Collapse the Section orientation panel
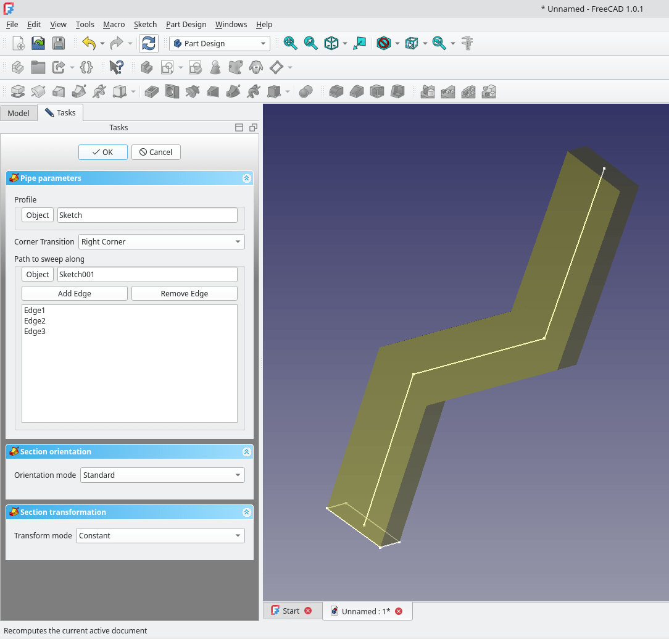669x639 pixels. coord(246,451)
